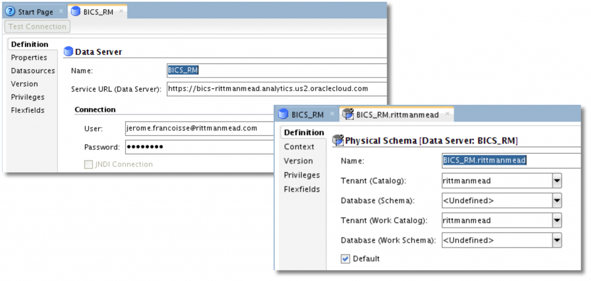
Task: Open the Tenant (Work Catalog) dropdown
Action: [x=557, y=221]
